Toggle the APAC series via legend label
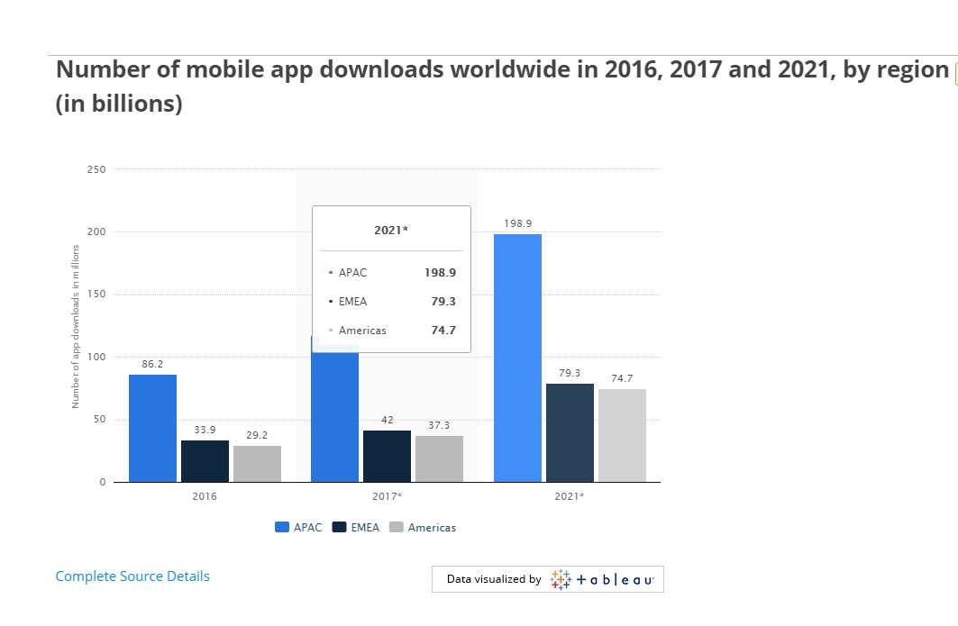 pos(307,527)
